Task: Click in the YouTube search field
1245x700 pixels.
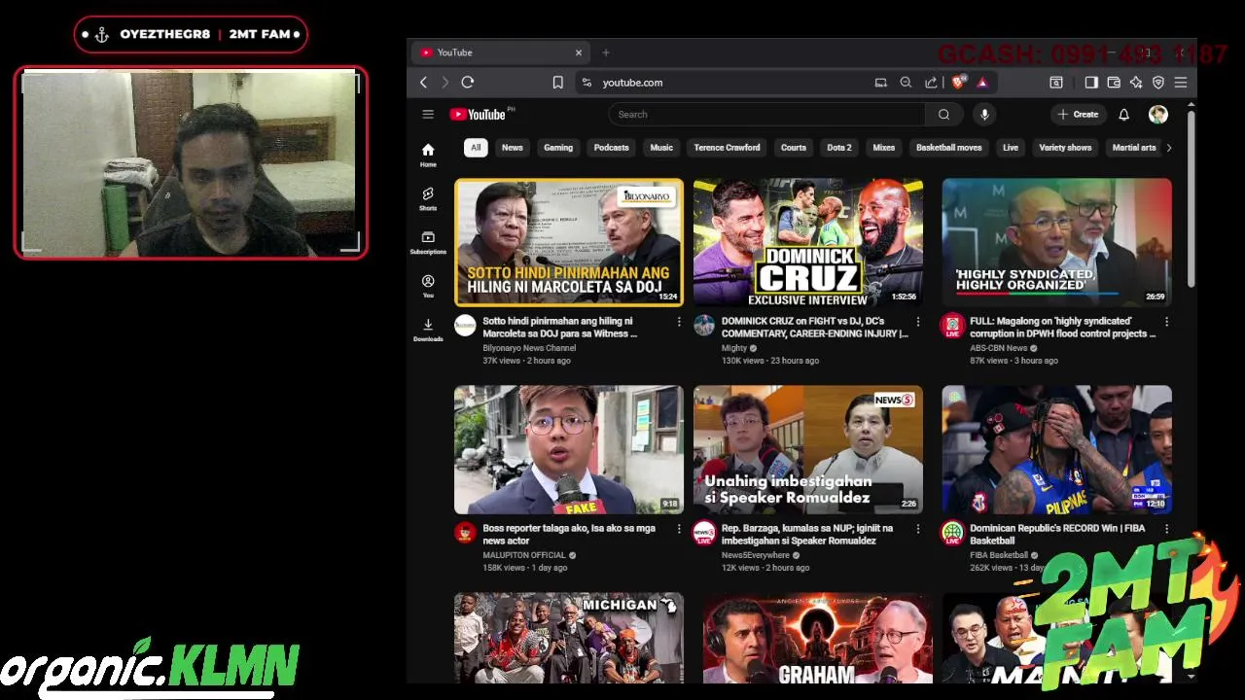Action: [766, 115]
